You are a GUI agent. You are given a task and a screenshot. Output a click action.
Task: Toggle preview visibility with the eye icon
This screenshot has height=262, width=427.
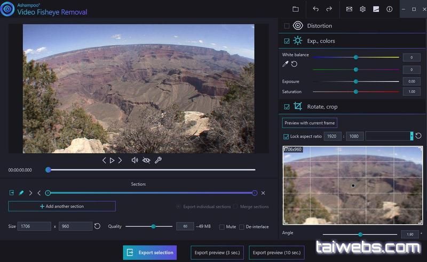146,160
